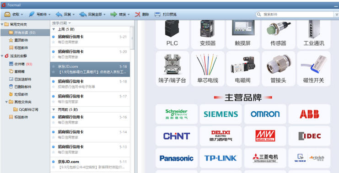Viewport: 339px width, 173px height.
Task: Click the 触摸屏 touchscreen product image
Action: coord(243,27)
